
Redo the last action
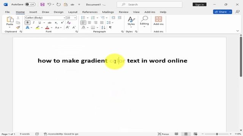(x=58, y=5)
